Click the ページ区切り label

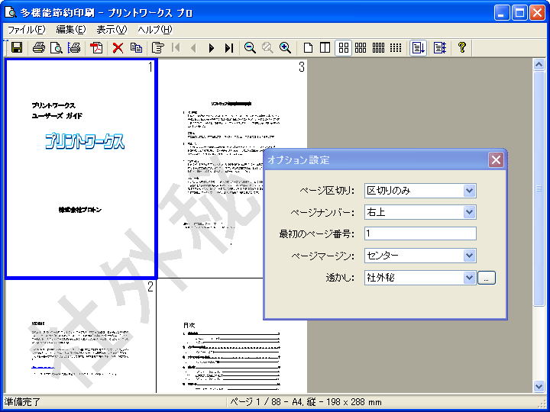point(327,191)
